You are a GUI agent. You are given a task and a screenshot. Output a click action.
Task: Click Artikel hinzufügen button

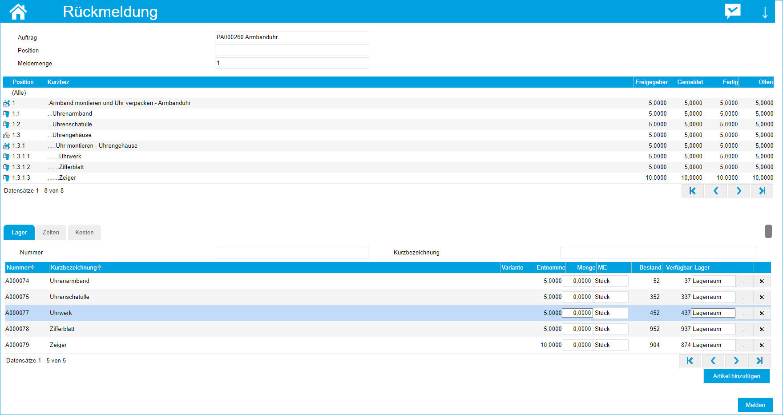tap(737, 376)
